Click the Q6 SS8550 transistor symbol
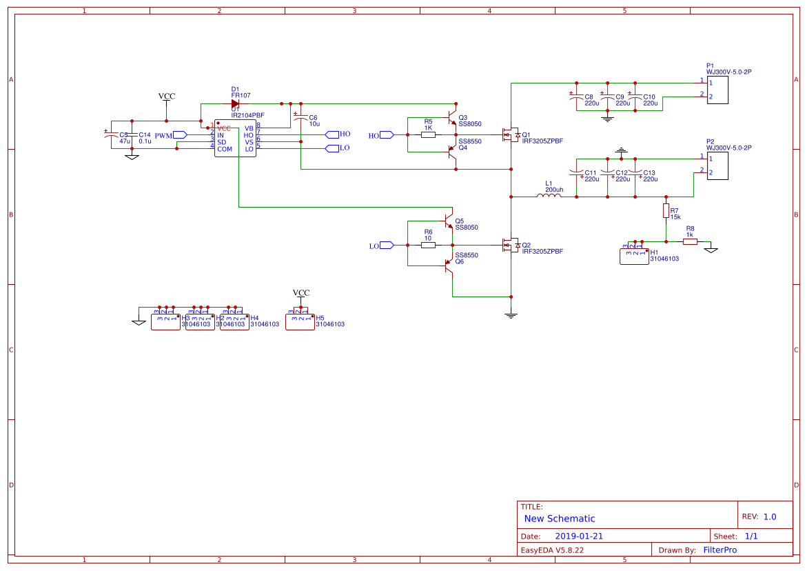The height and width of the screenshot is (571, 807). pos(450,266)
